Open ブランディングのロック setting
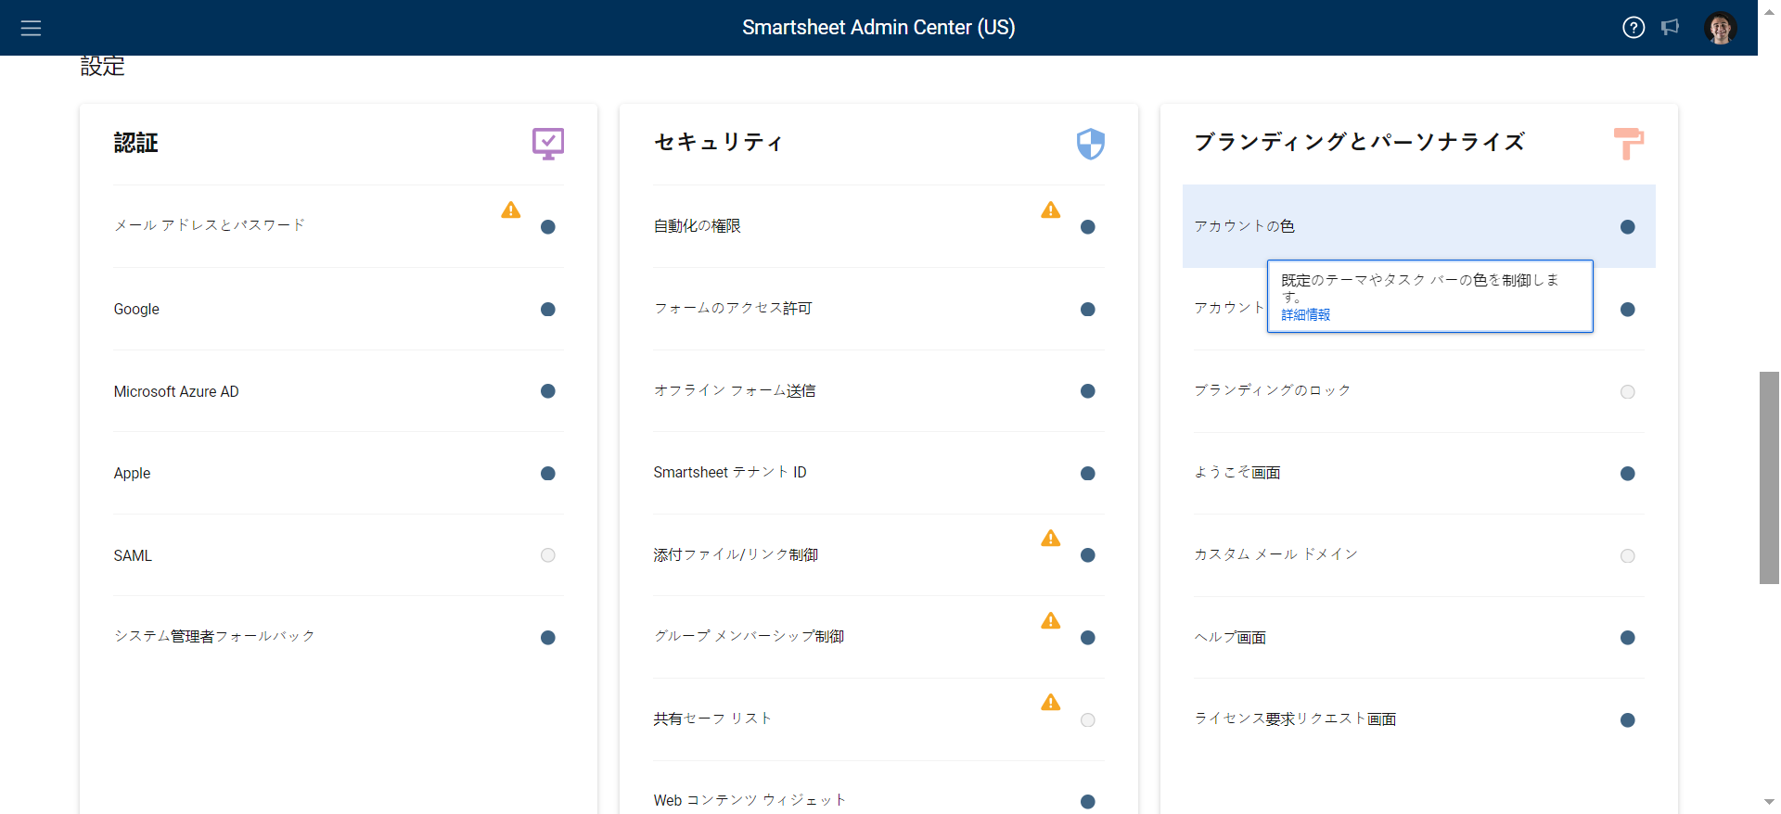1781x814 pixels. 1419,391
